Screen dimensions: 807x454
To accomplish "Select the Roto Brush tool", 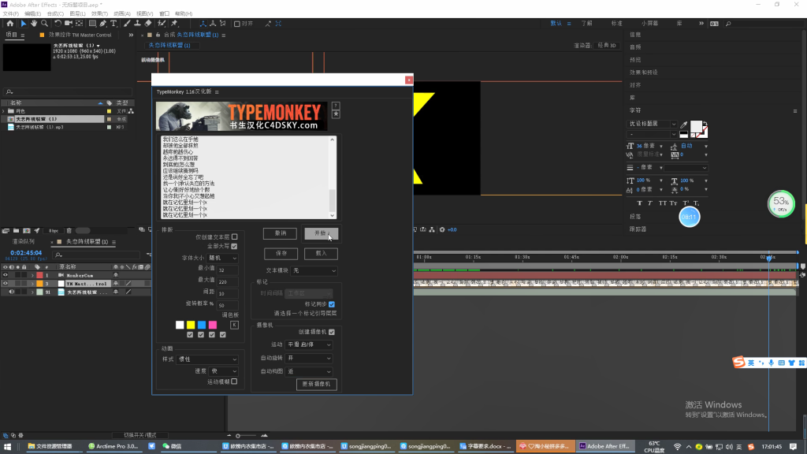I will point(162,24).
